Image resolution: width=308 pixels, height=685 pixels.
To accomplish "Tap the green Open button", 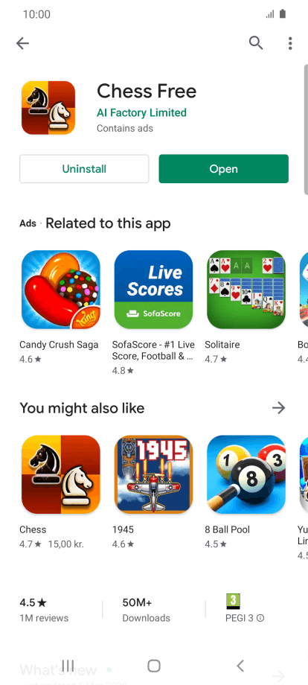I will (x=223, y=168).
